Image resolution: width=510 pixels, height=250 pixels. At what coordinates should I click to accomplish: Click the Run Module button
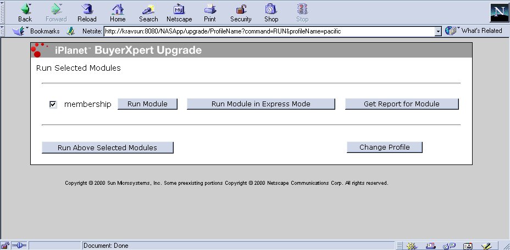[147, 104]
